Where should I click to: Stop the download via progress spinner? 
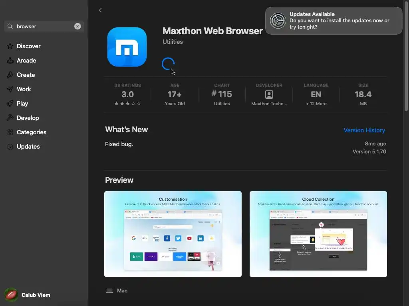[168, 64]
